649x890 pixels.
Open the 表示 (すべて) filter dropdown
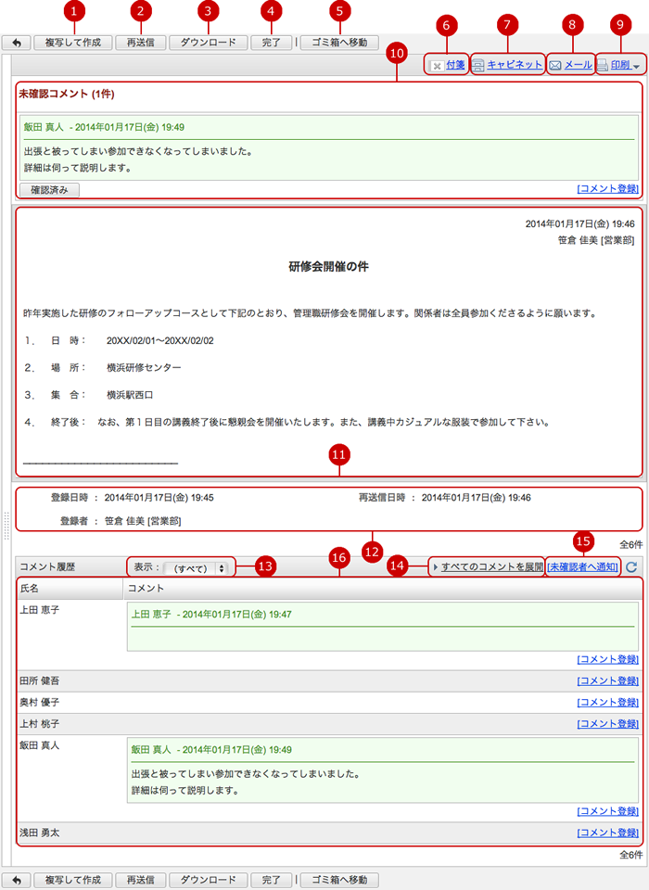[x=196, y=567]
